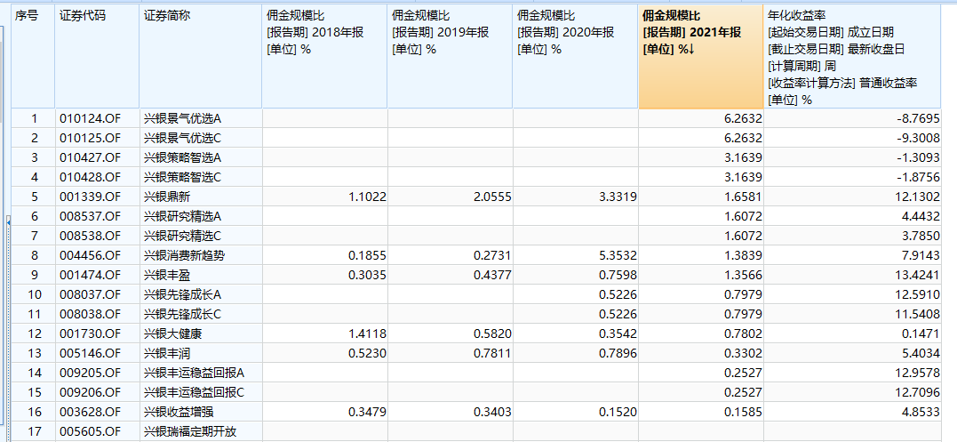This screenshot has height=442, width=957.
Task: Select annualized return 13.4241 cell
Action: [x=853, y=275]
